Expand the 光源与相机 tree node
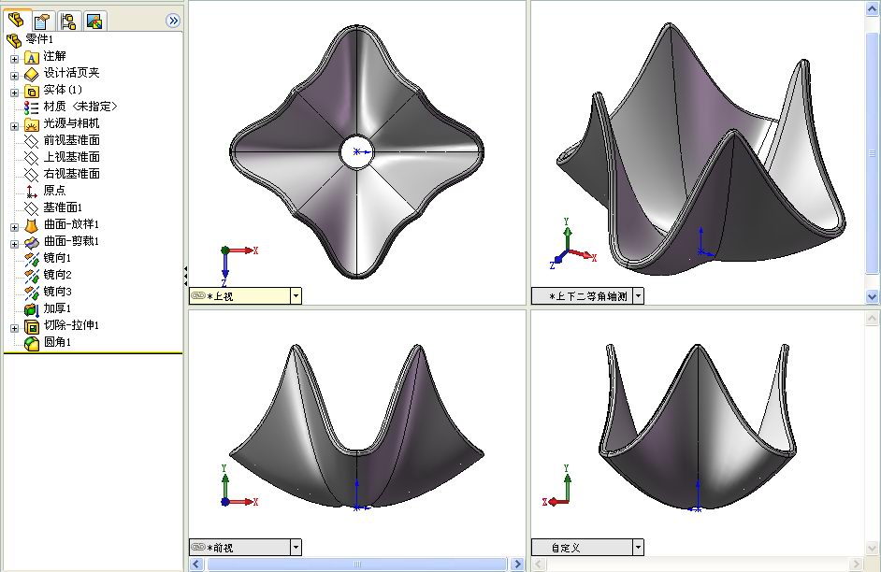 [x=14, y=126]
